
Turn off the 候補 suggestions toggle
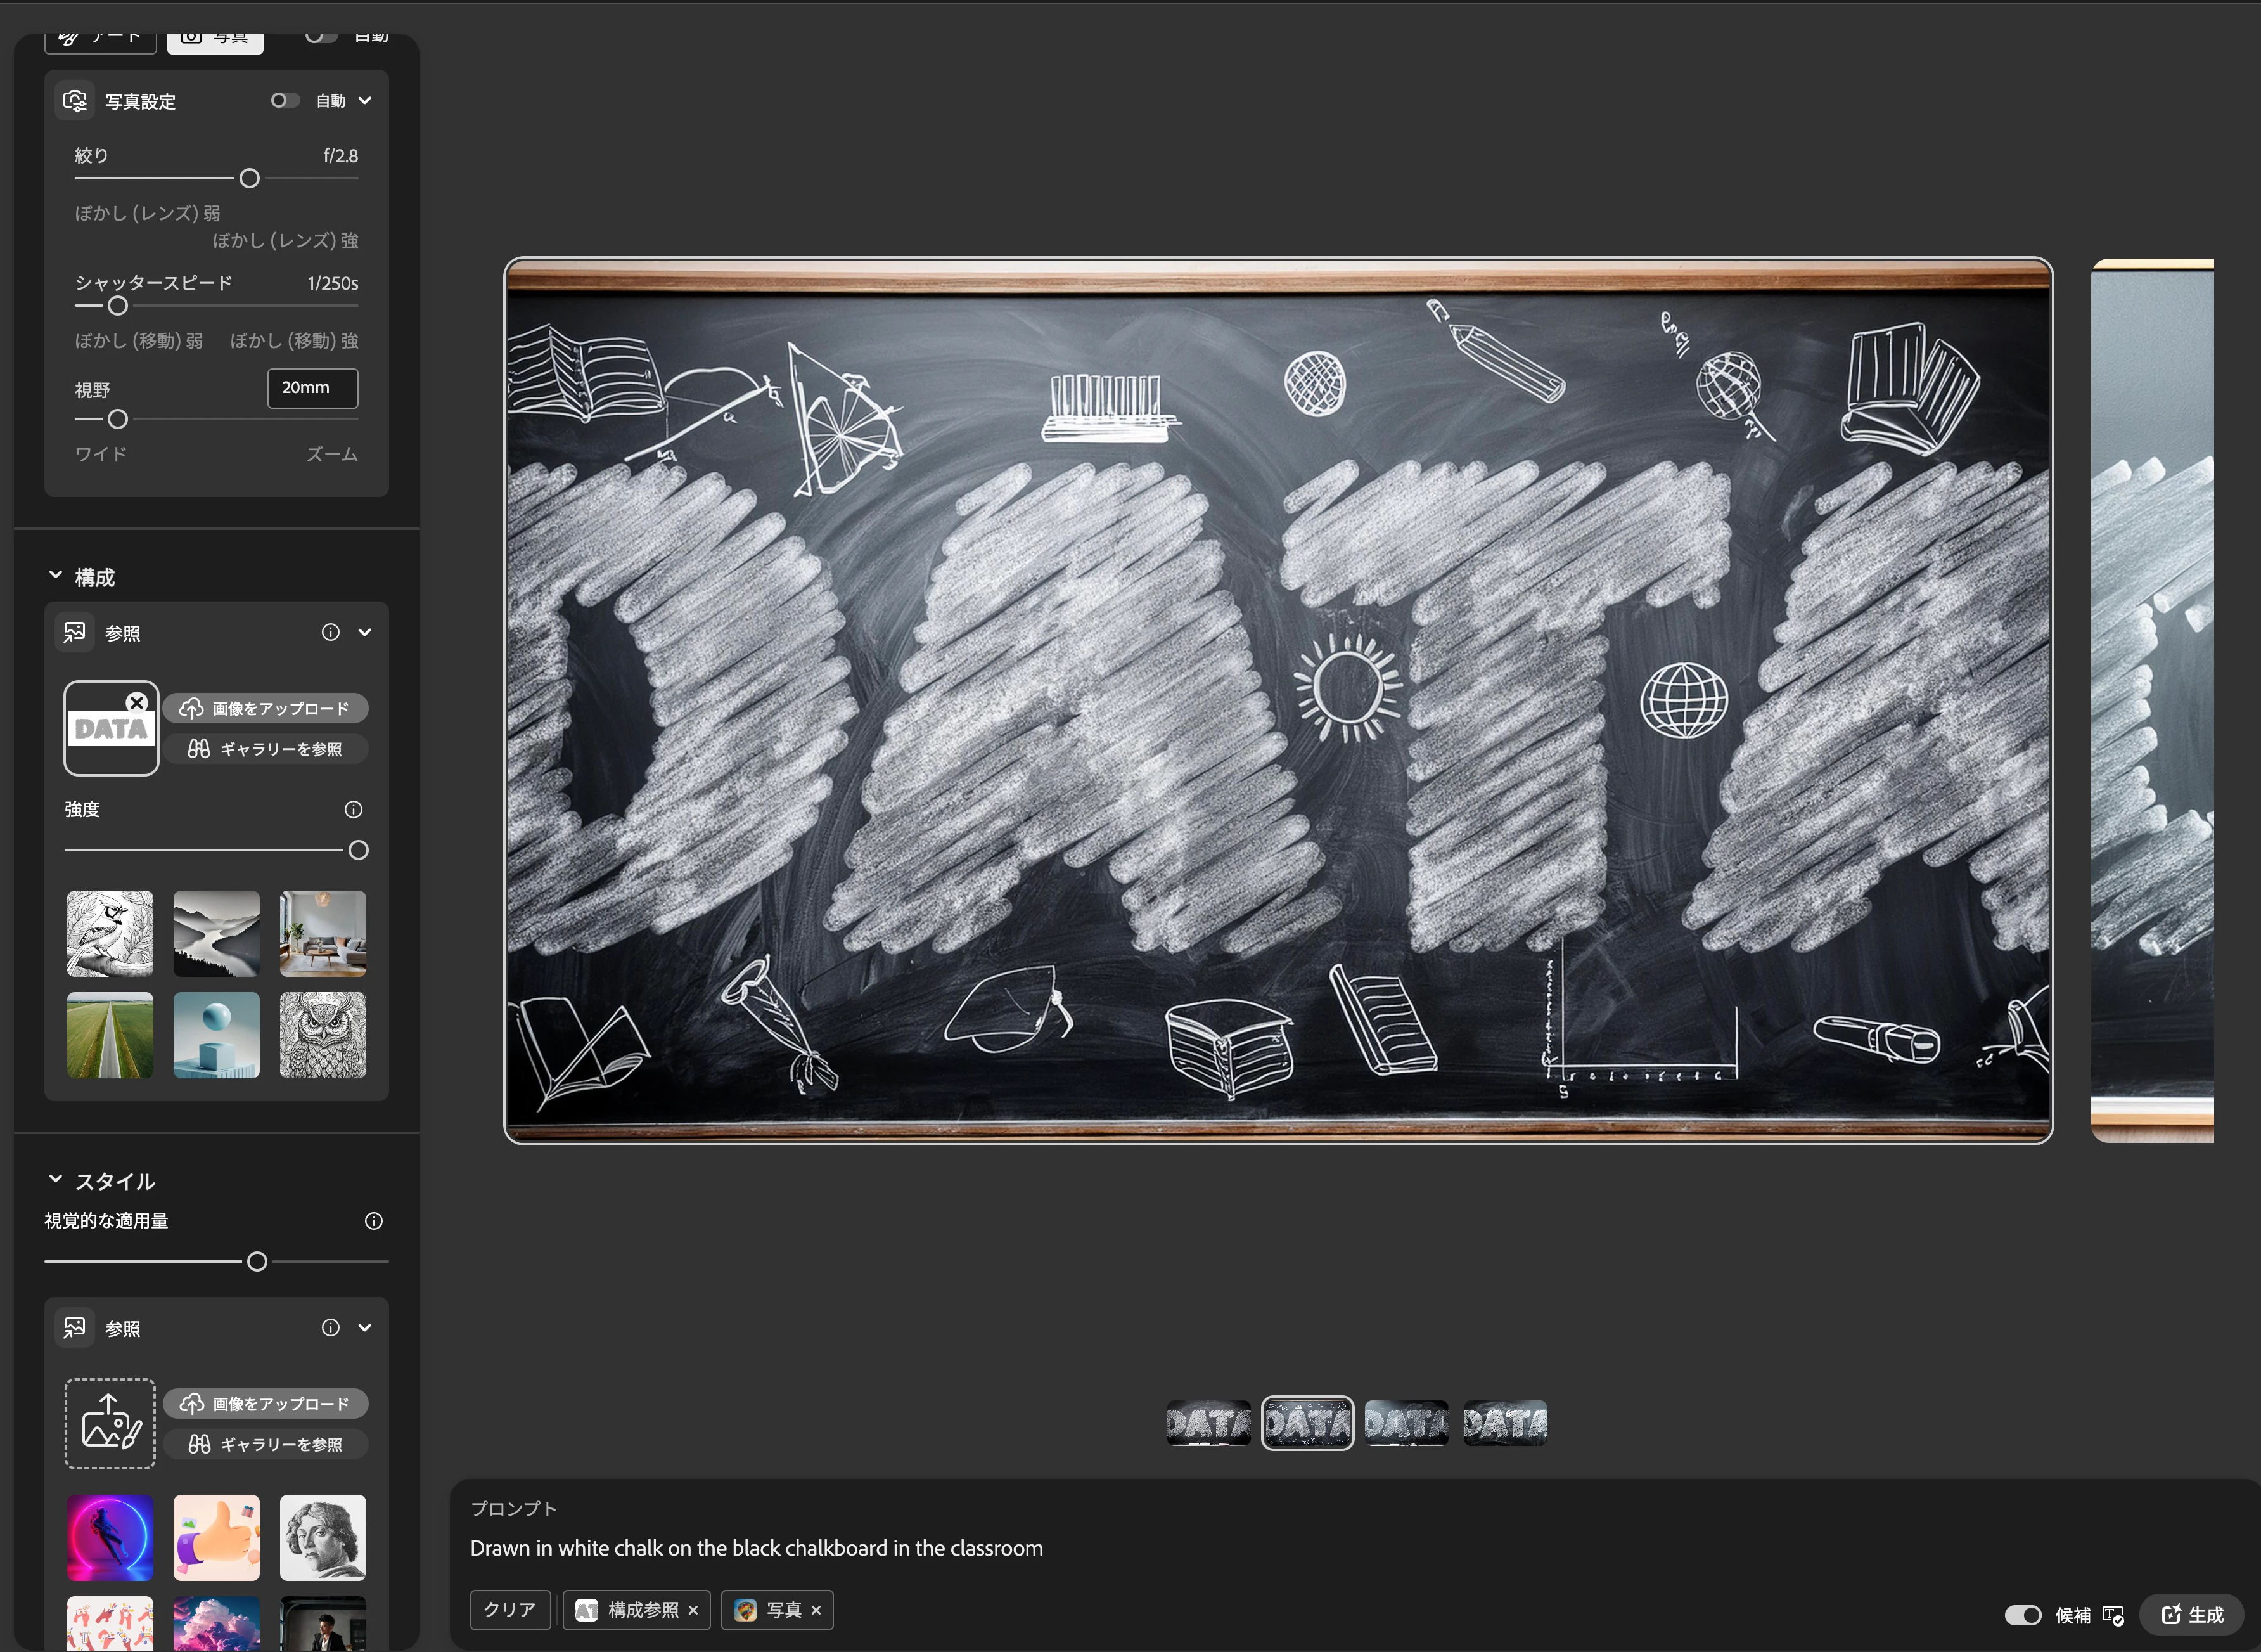pyautogui.click(x=2023, y=1615)
